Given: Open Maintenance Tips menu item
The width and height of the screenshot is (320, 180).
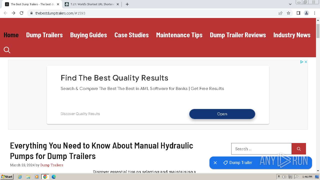Looking at the screenshot, I should (x=179, y=35).
